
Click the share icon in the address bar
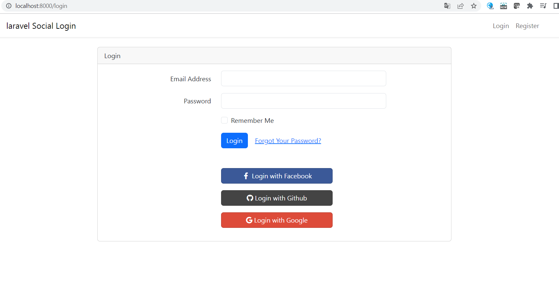pos(460,6)
